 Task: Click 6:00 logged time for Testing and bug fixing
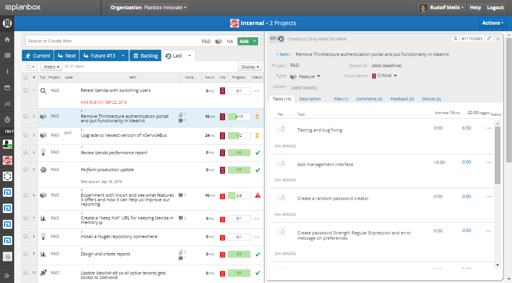coord(467,128)
